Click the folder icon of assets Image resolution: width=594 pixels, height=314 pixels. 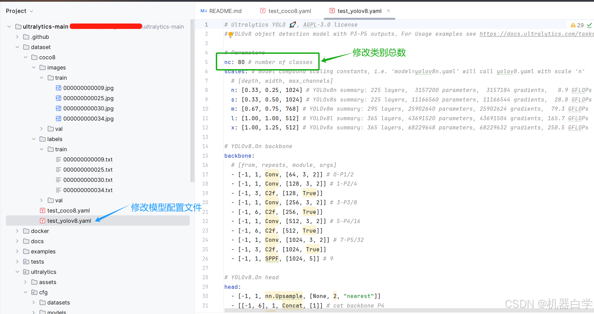(34, 282)
